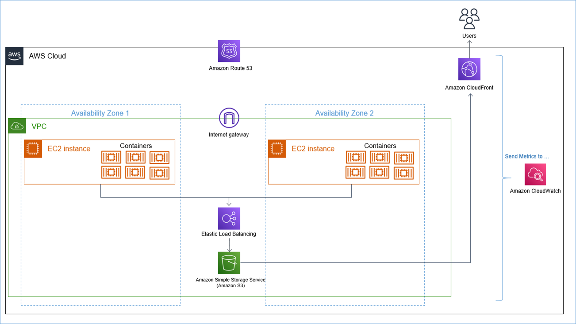Screen dimensions: 576x324
Task: Select bottom-middle container icon in Zone 1
Action: click(x=135, y=172)
